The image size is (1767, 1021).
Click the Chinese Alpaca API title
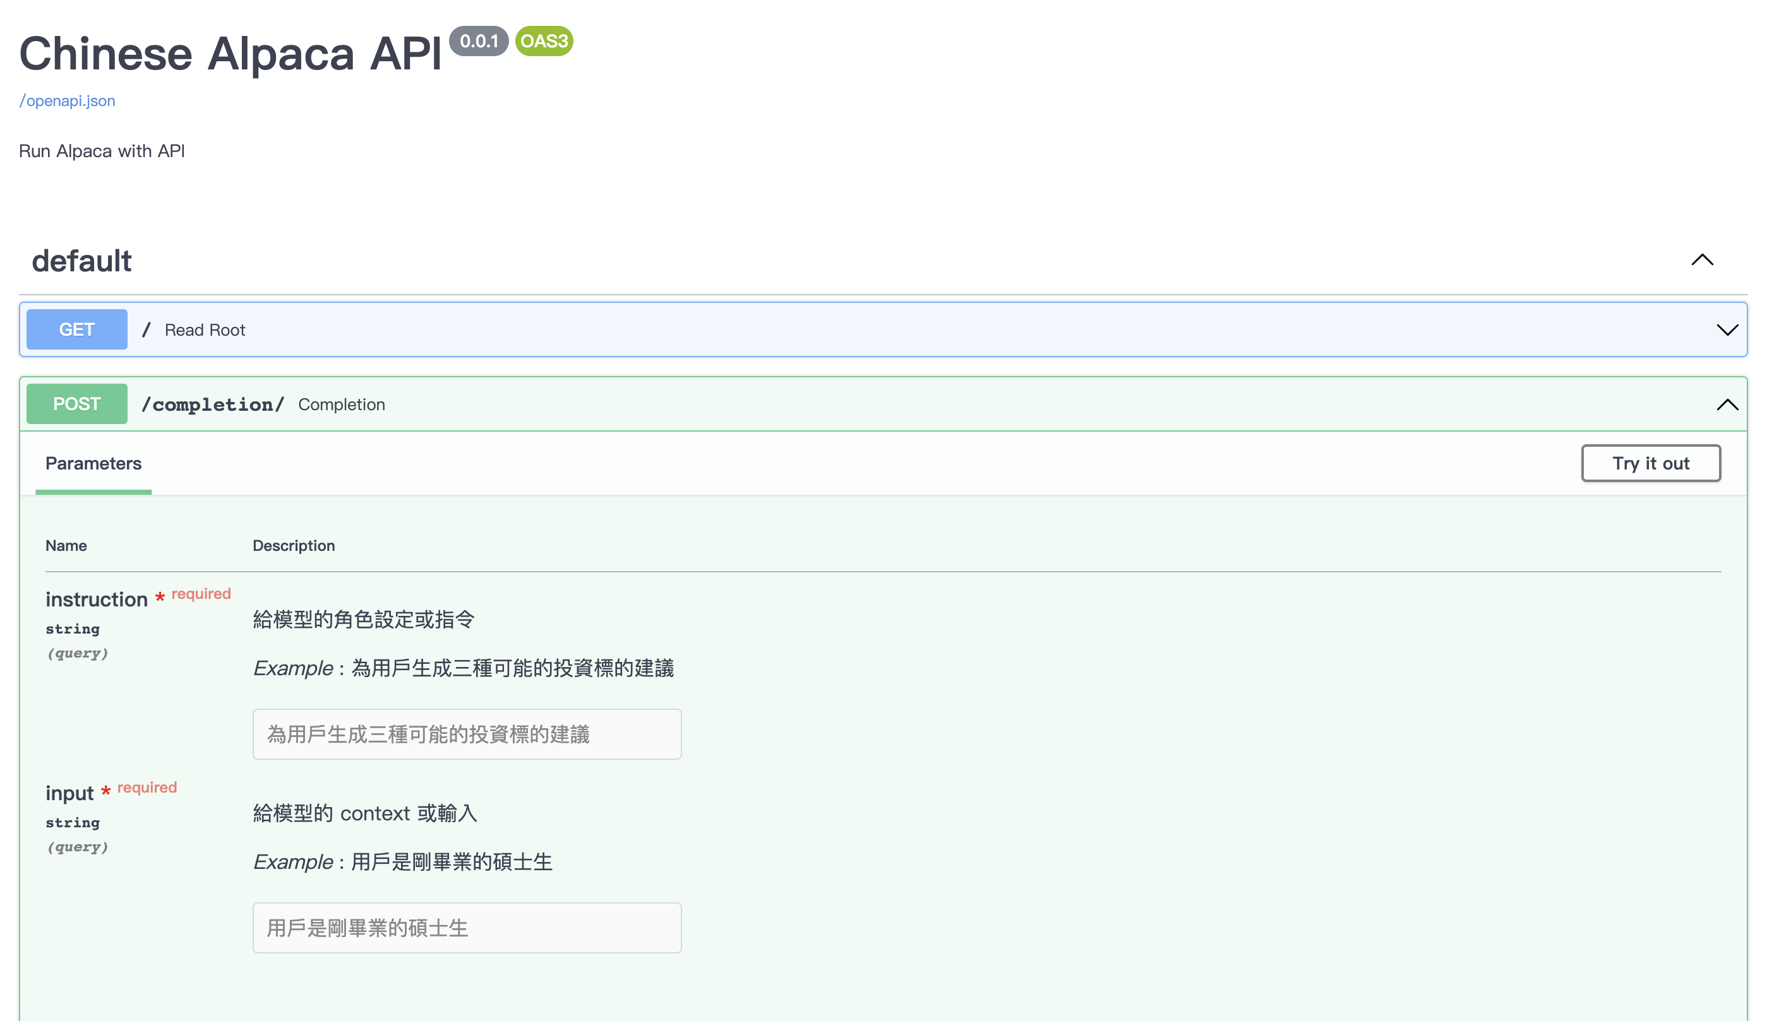[x=231, y=54]
